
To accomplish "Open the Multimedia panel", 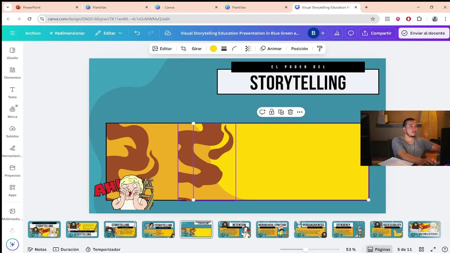I will 12,214.
